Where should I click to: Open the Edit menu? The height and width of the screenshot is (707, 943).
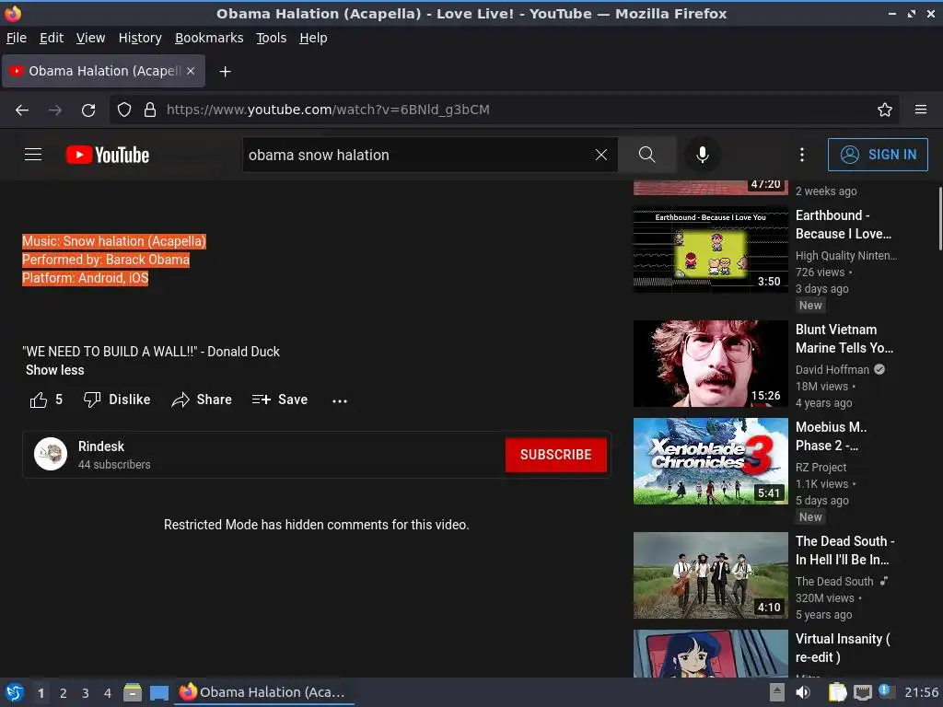pyautogui.click(x=52, y=38)
